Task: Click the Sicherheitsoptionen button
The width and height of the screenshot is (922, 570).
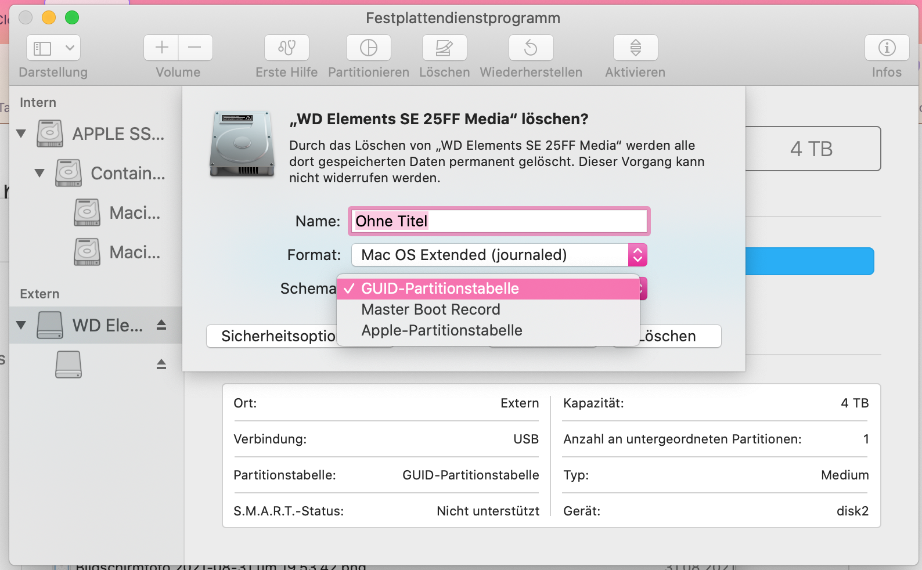Action: (273, 336)
